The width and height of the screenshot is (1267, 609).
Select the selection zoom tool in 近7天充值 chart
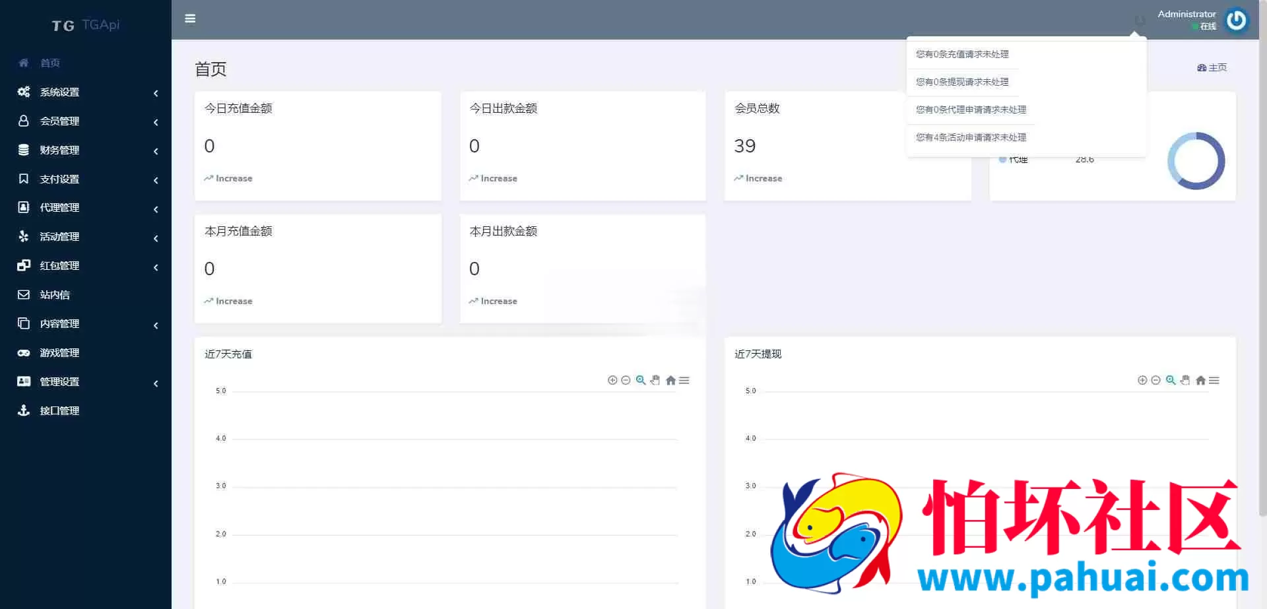click(641, 380)
